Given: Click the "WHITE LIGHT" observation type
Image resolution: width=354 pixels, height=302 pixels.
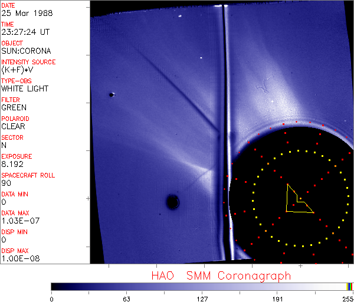Looking at the screenshot, I should pyautogui.click(x=25, y=88).
